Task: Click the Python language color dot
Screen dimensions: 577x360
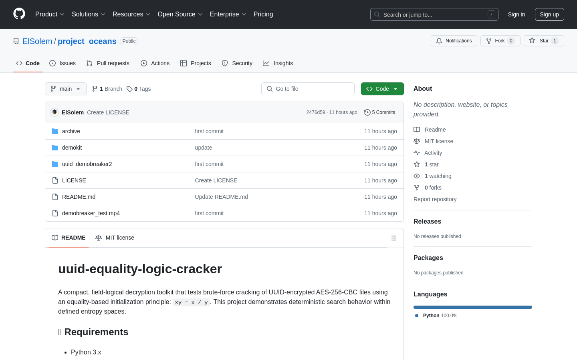Action: pyautogui.click(x=417, y=316)
